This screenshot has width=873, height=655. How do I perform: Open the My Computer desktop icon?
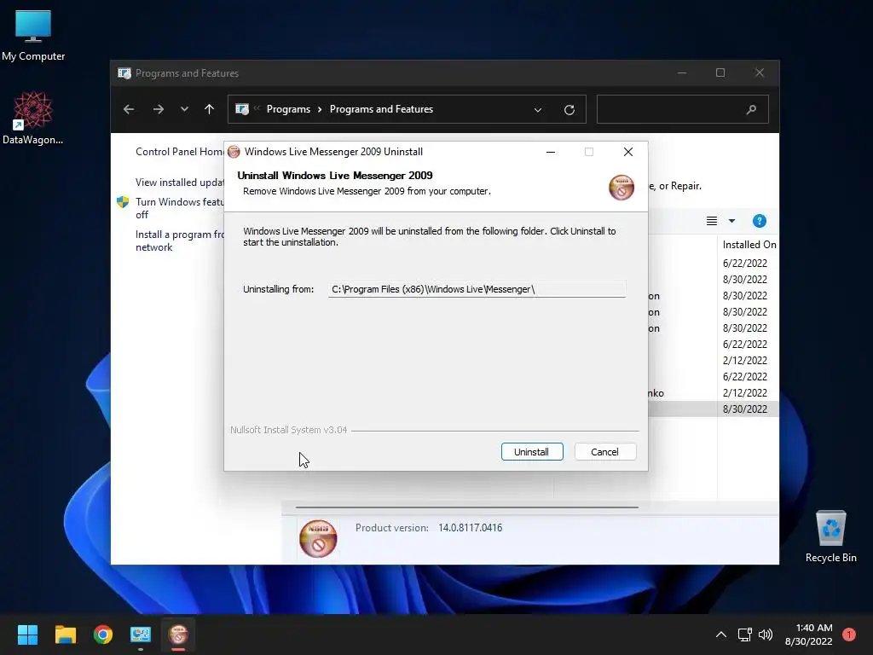coord(33,36)
